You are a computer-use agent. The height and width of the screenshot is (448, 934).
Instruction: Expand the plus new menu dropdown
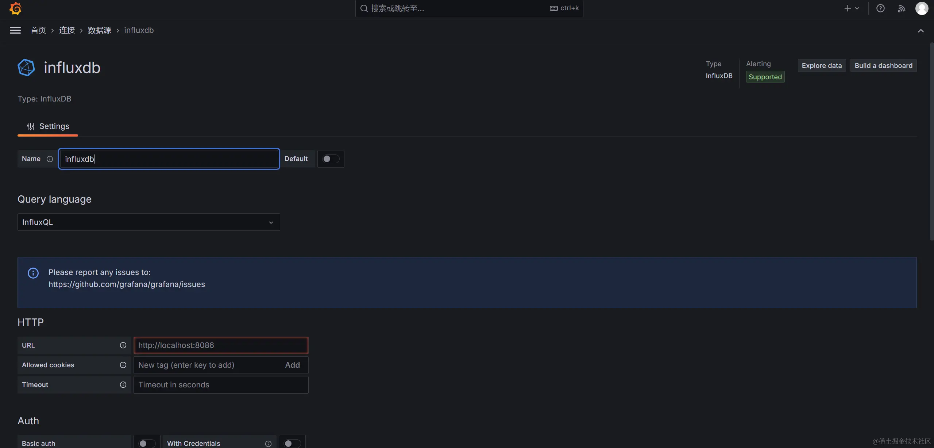852,8
